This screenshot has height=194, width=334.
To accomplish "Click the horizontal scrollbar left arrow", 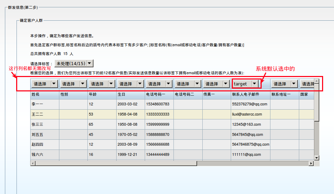I will (x=33, y=163).
